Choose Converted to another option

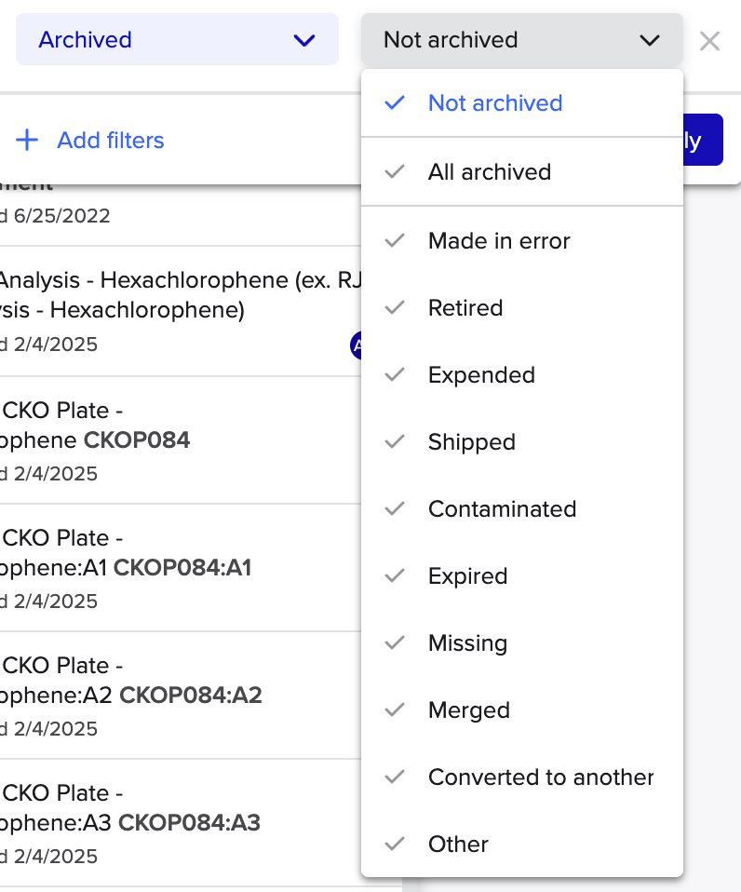click(x=540, y=777)
